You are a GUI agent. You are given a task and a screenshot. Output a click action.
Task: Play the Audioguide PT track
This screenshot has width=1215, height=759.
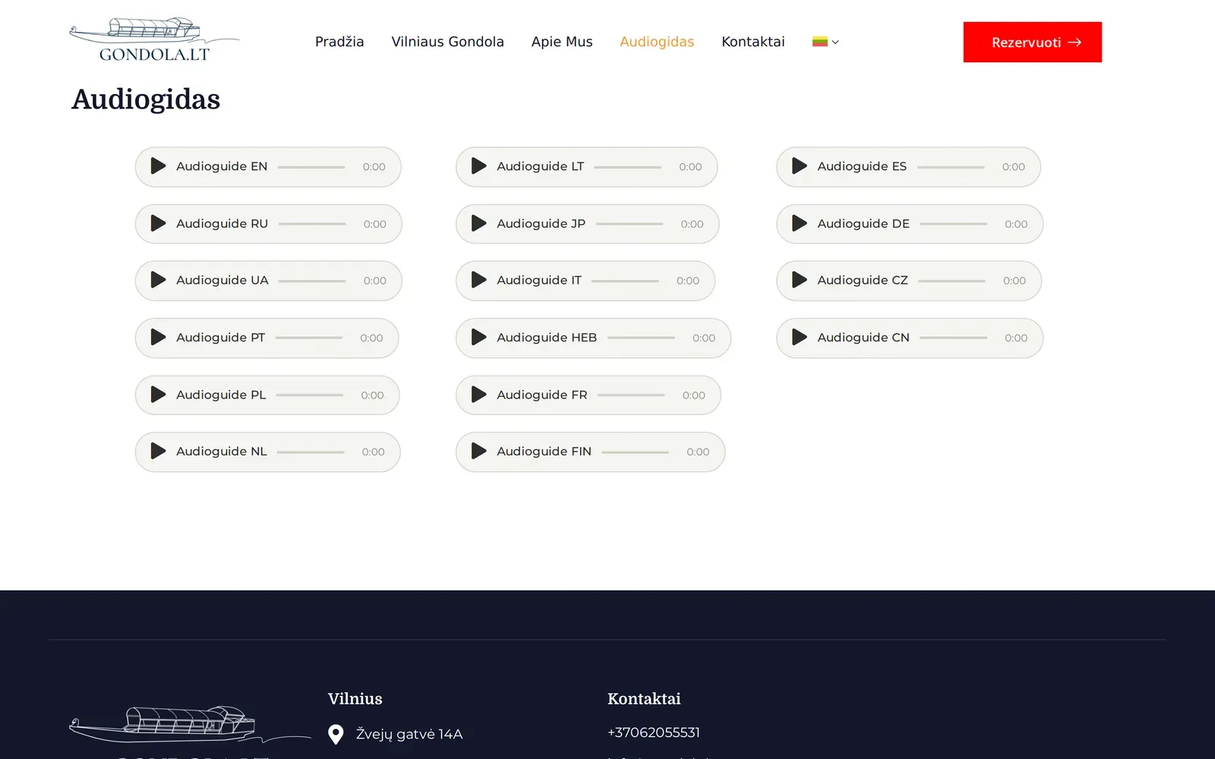point(158,337)
